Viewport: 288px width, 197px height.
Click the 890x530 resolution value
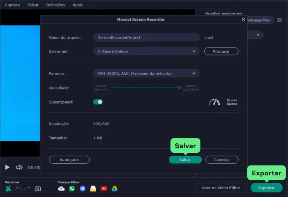[101, 124]
